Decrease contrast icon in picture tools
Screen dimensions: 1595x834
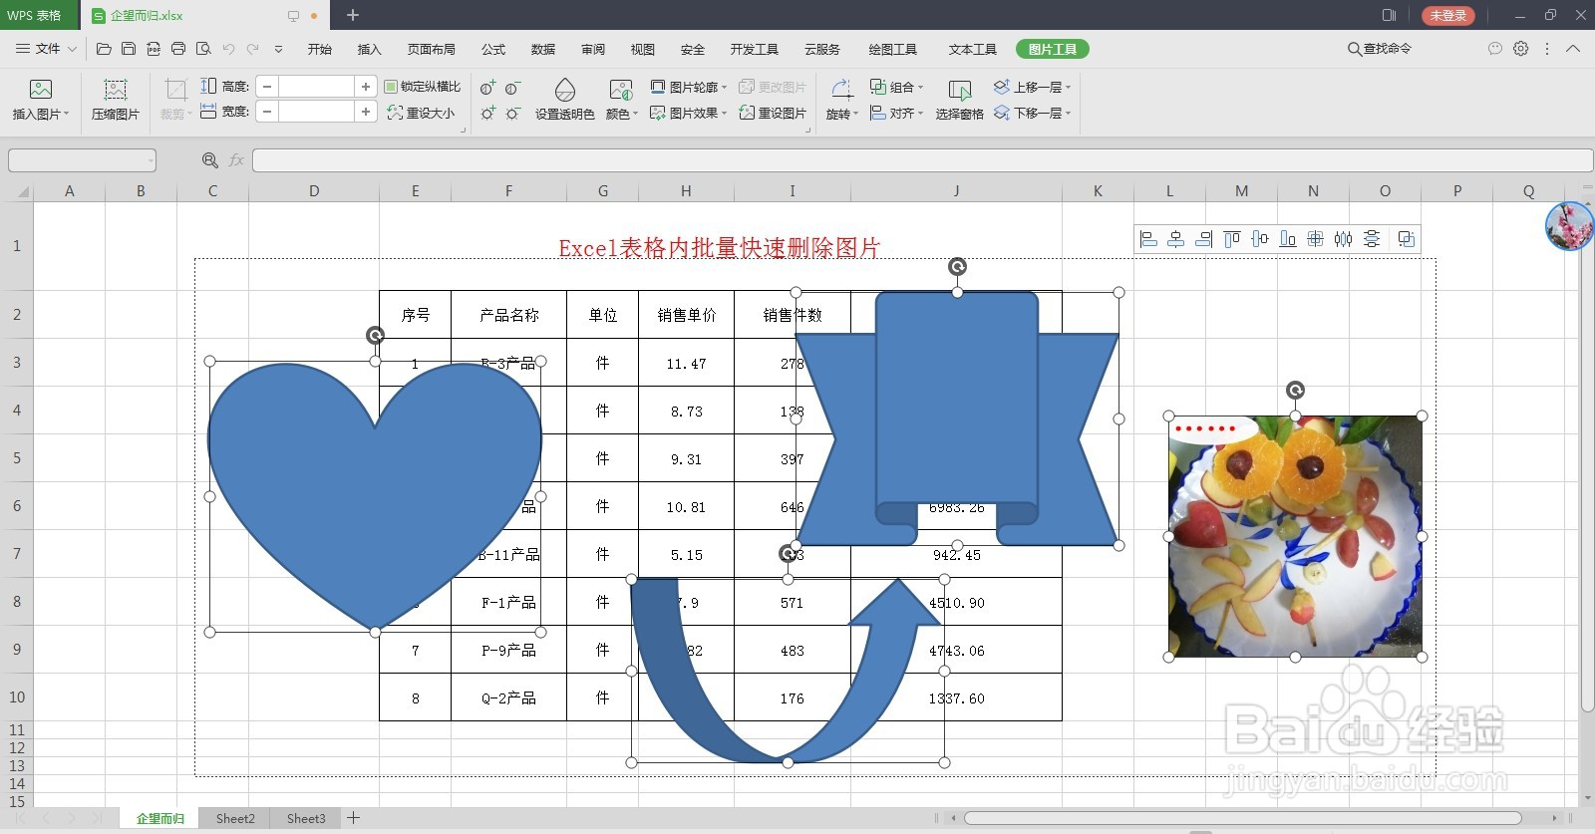click(512, 88)
